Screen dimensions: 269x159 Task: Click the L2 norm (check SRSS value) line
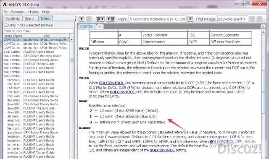pyautogui.click(x=124, y=111)
